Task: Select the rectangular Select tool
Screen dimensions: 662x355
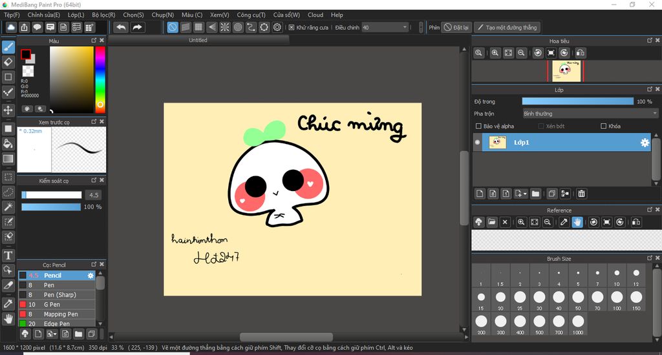Action: [8, 177]
